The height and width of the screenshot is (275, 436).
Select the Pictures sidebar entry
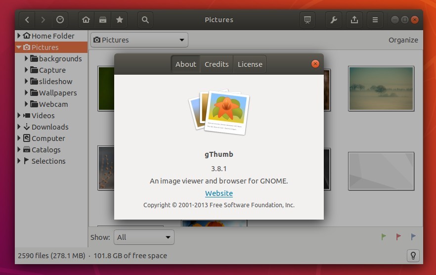(x=51, y=47)
